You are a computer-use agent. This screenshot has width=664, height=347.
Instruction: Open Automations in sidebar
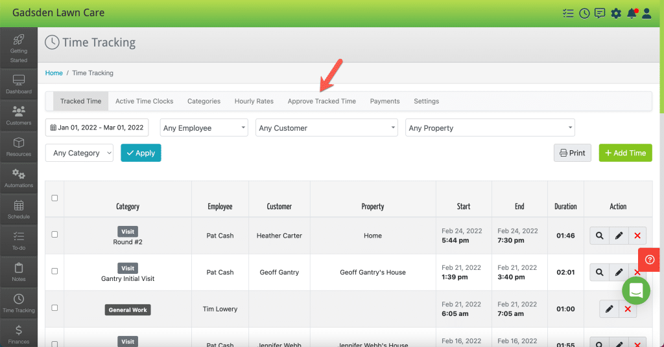click(19, 178)
